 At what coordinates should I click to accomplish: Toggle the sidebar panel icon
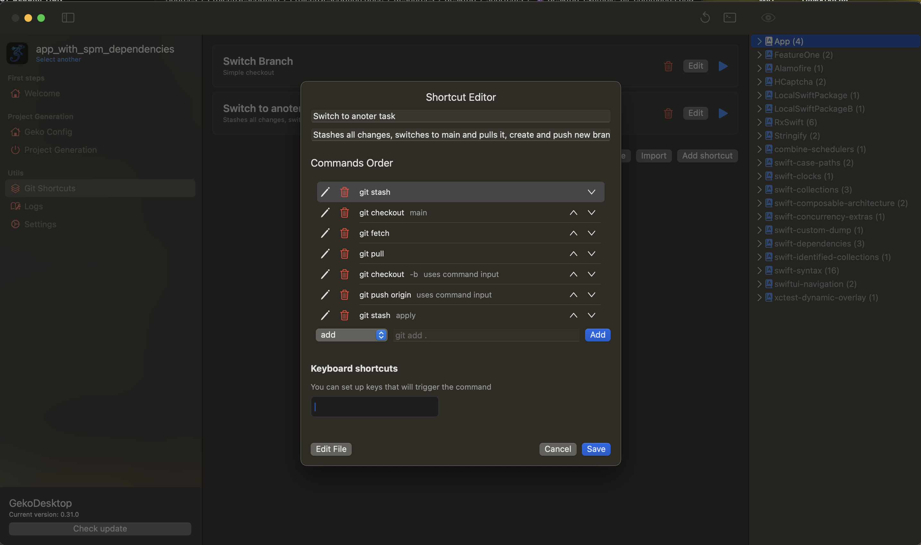[x=68, y=18]
